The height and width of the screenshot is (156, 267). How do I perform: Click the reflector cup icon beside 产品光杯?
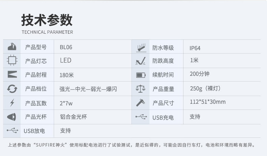point(12,117)
